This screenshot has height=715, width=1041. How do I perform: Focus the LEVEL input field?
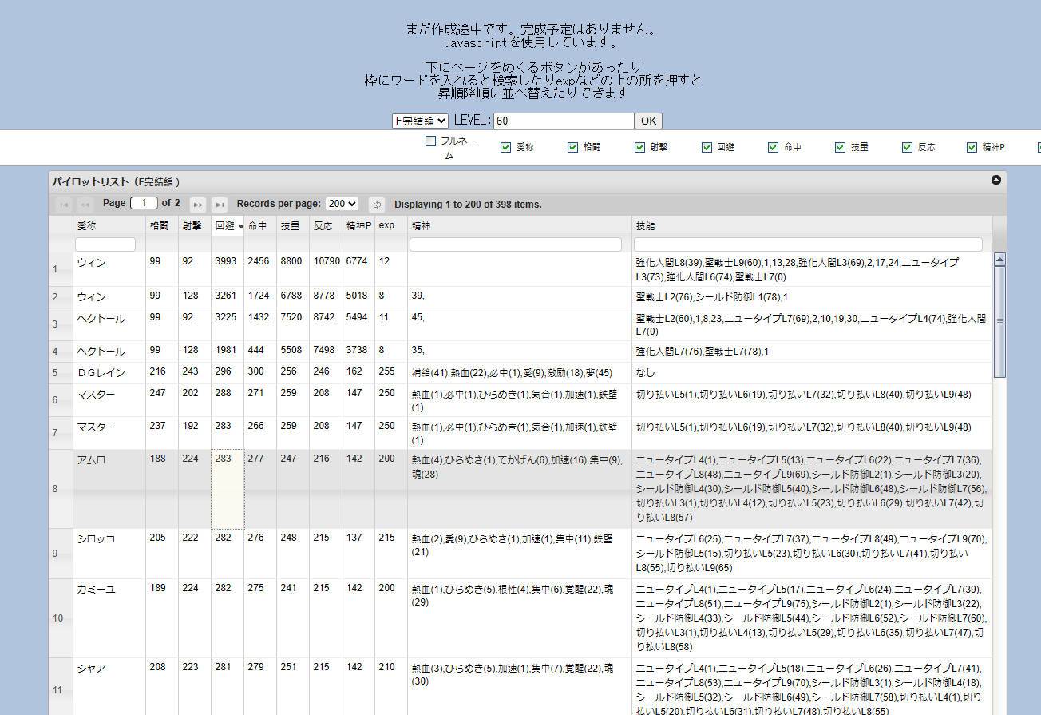tap(564, 121)
